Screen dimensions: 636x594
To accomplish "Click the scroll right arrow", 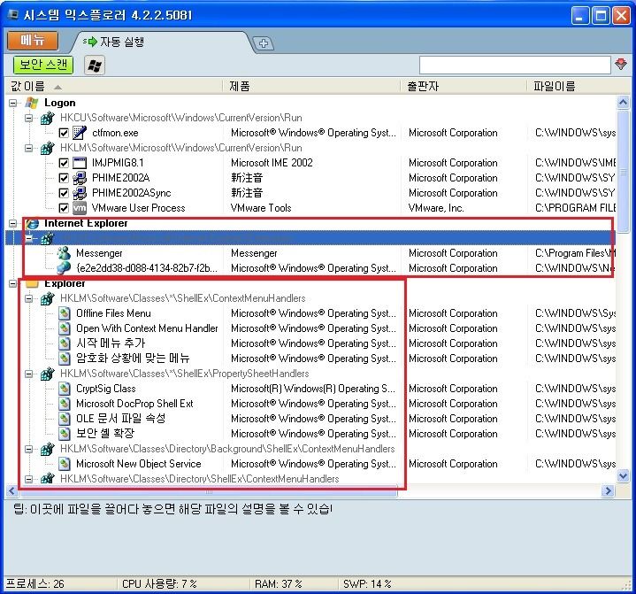I will pyautogui.click(x=608, y=491).
